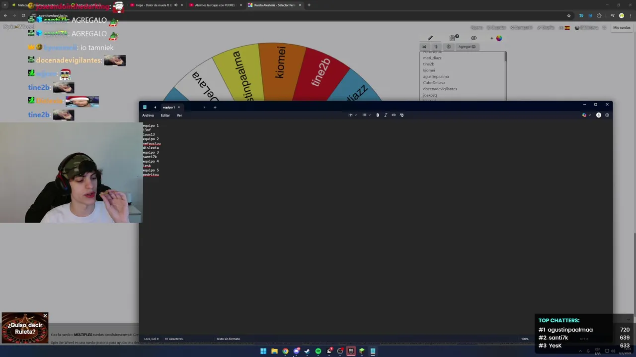Clear formatting icon in Notepad toolbar
Screen dimensions: 636x357
click(x=401, y=115)
